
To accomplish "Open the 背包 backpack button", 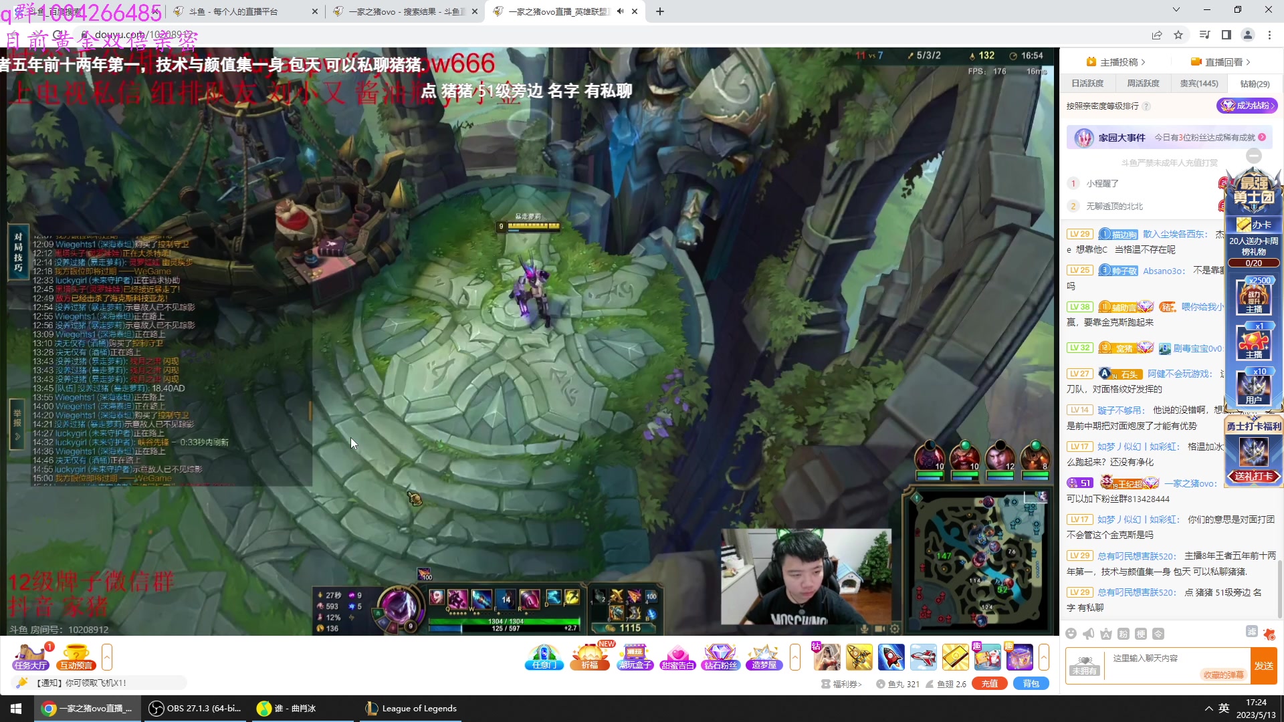I will pyautogui.click(x=1031, y=683).
